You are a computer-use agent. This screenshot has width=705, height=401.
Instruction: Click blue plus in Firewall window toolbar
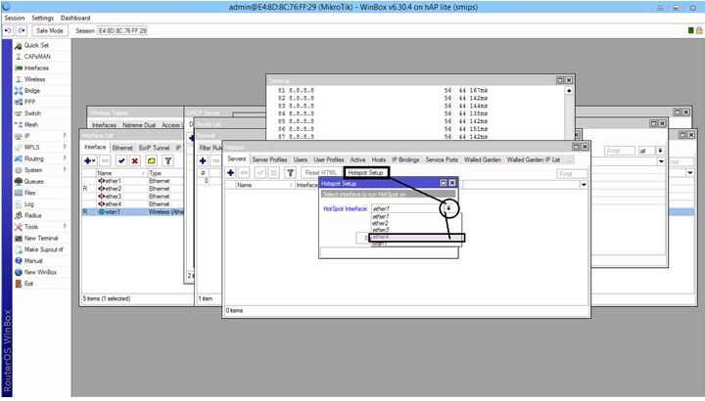click(x=203, y=160)
